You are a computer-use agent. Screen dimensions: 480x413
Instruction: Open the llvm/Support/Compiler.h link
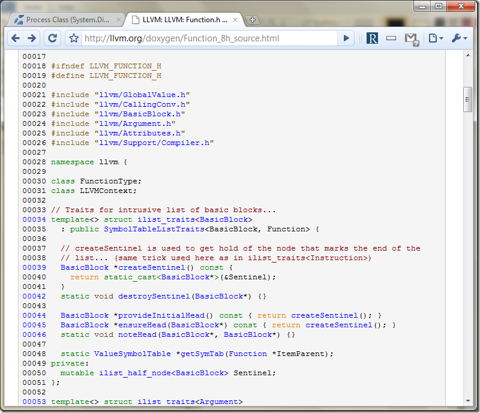(x=154, y=143)
